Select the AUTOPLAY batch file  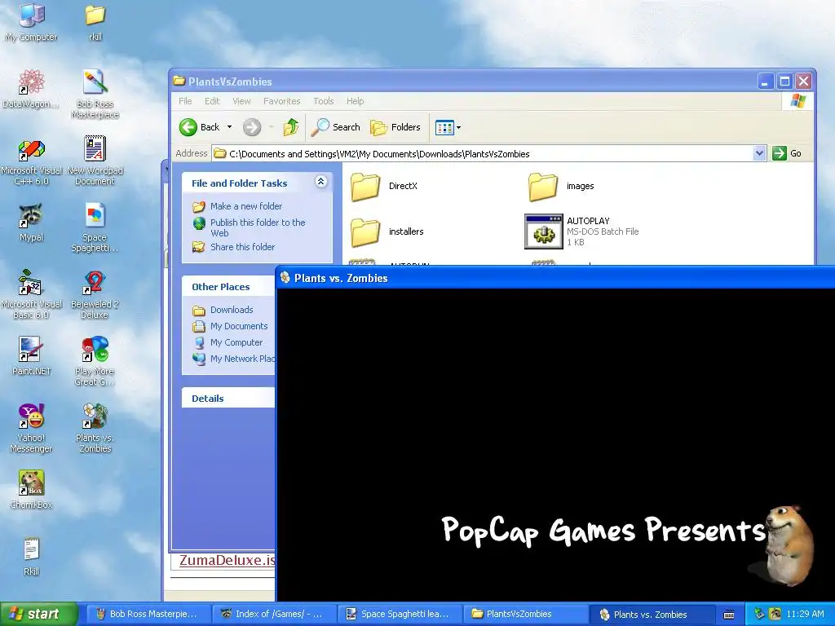click(x=581, y=231)
